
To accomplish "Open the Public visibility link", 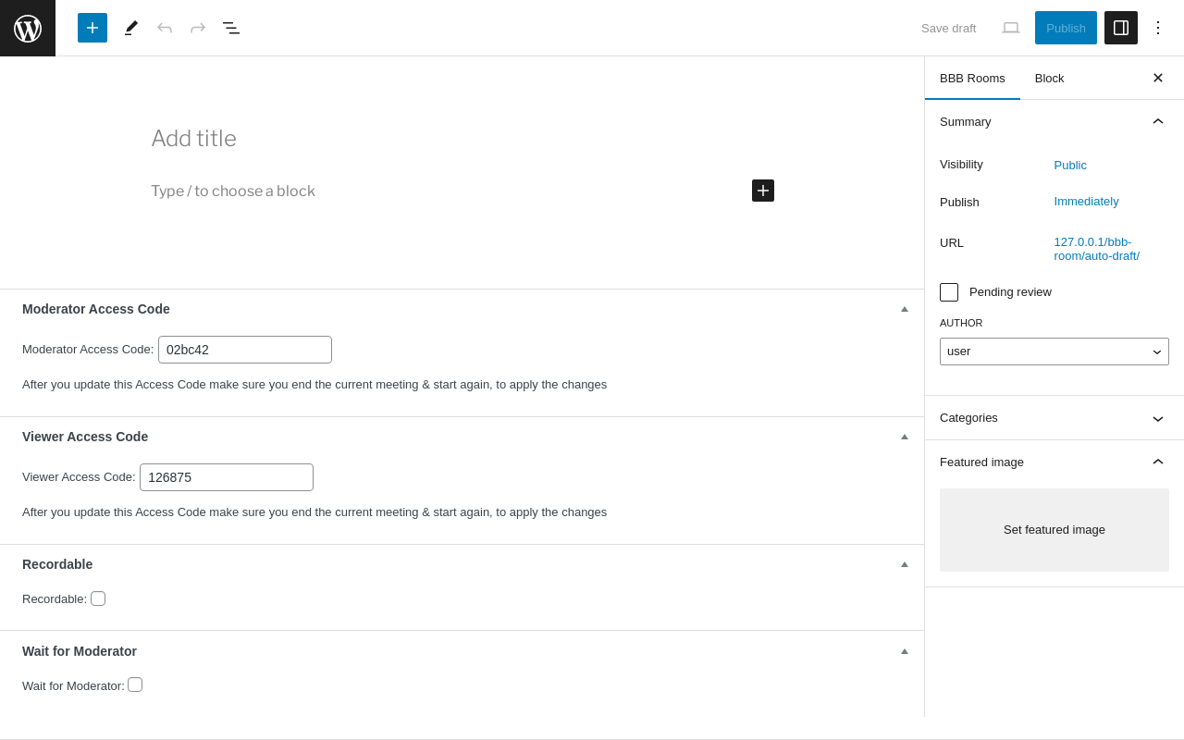I will point(1070,166).
